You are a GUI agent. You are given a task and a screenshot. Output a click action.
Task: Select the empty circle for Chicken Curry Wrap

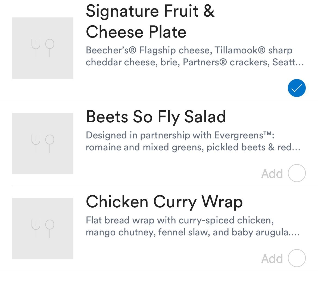(297, 258)
